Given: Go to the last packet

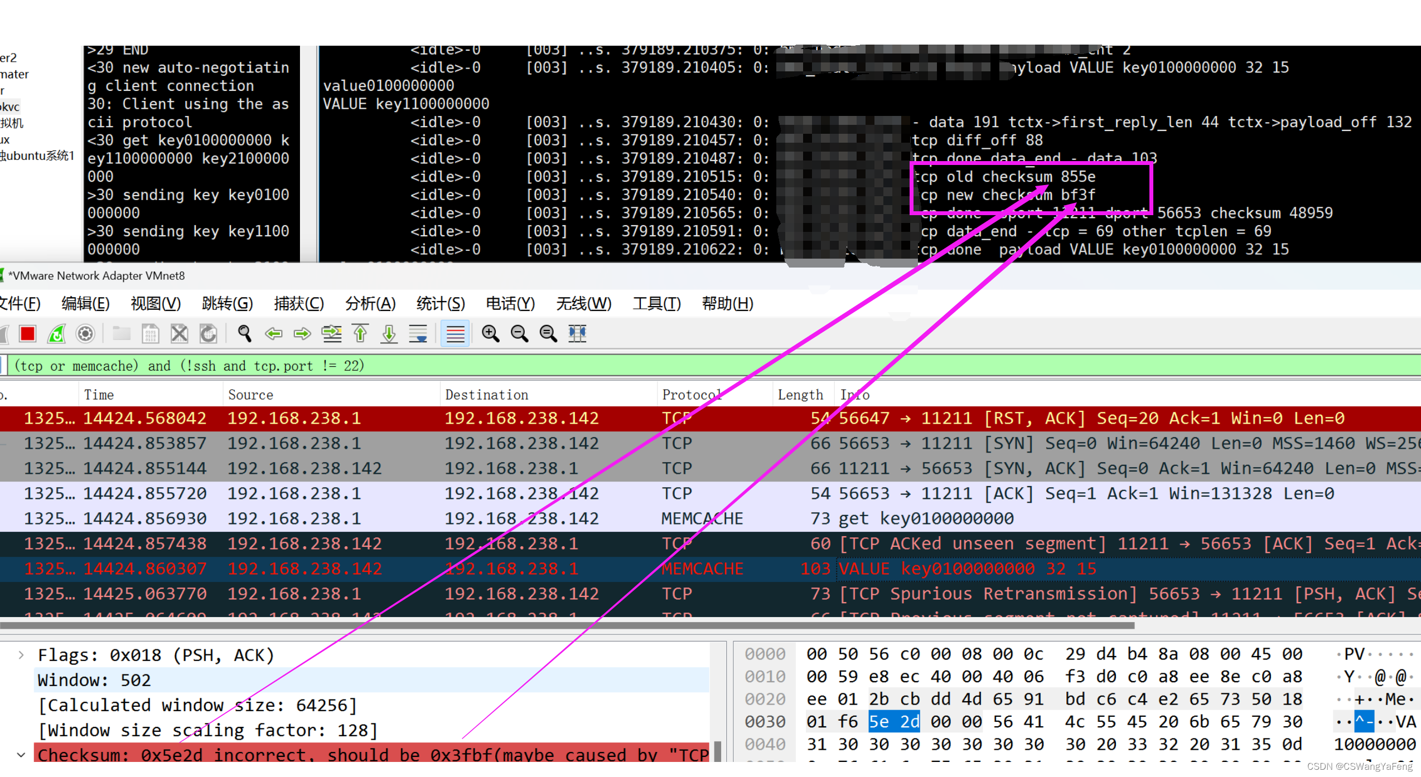Looking at the screenshot, I should pyautogui.click(x=389, y=333).
